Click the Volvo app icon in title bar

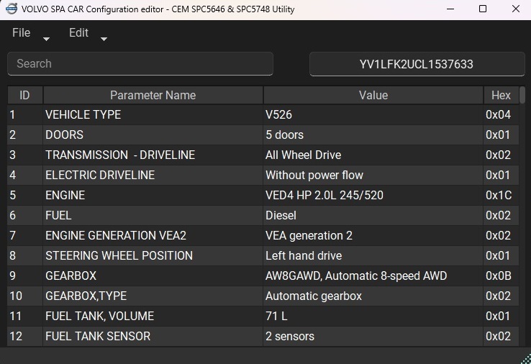pos(12,9)
